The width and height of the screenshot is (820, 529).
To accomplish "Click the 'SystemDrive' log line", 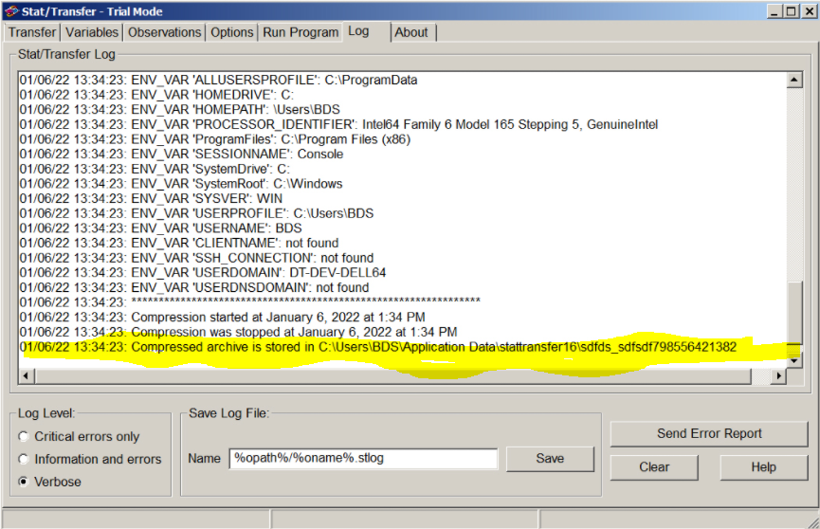I will pos(155,169).
